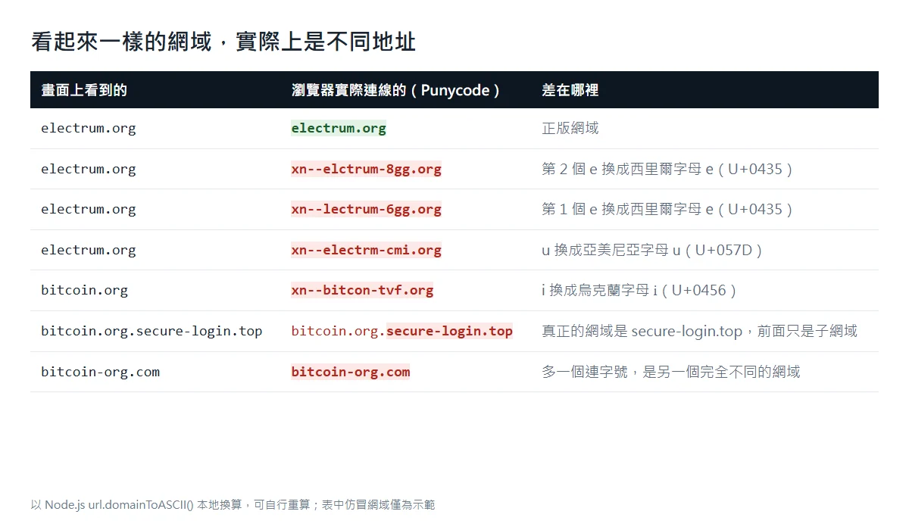The image size is (909, 530).
Task: Select the column header 差在哪裡
Action: click(570, 90)
